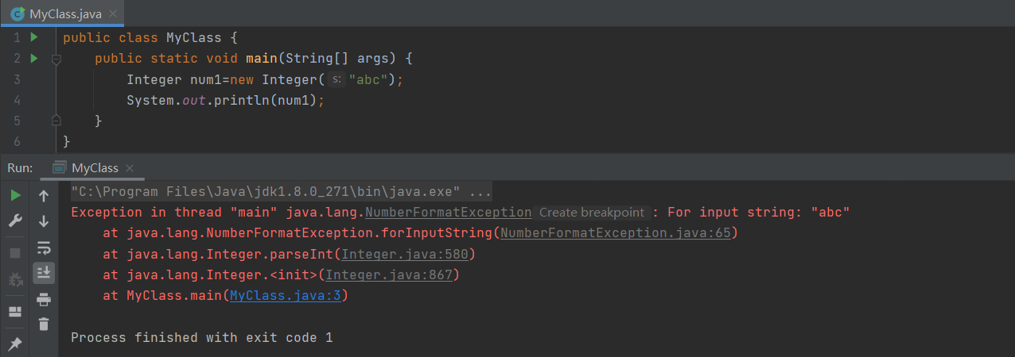The height and width of the screenshot is (357, 1015).
Task: Print the console output
Action: coord(44,299)
